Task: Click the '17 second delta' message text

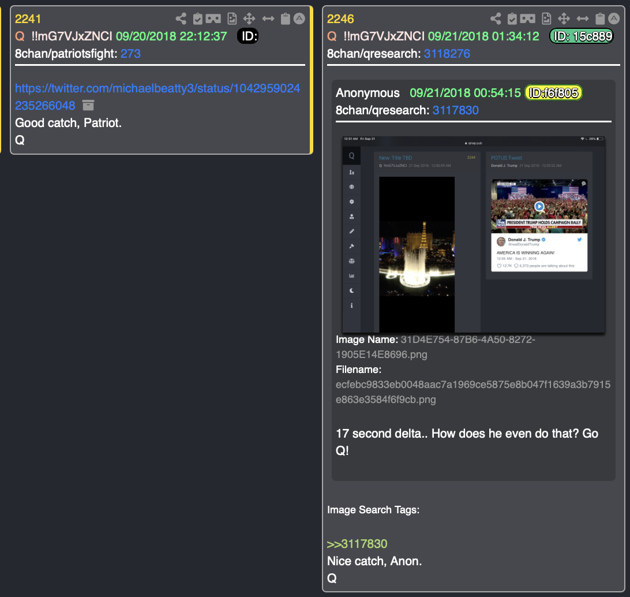Action: pos(467,442)
